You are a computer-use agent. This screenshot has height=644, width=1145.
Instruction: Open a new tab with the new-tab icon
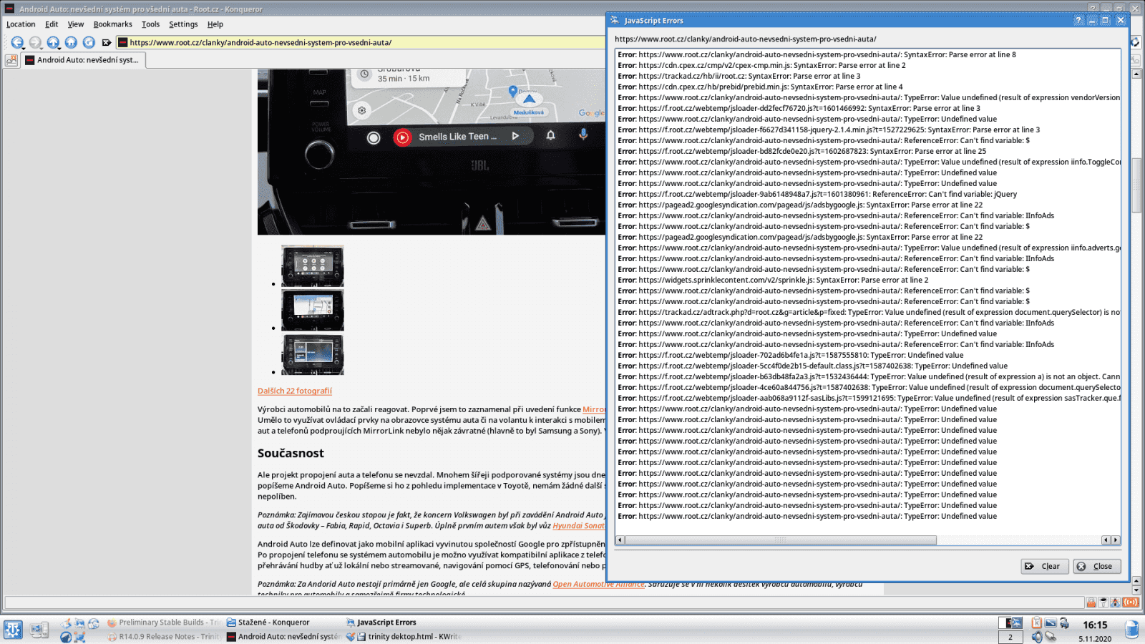[11, 60]
